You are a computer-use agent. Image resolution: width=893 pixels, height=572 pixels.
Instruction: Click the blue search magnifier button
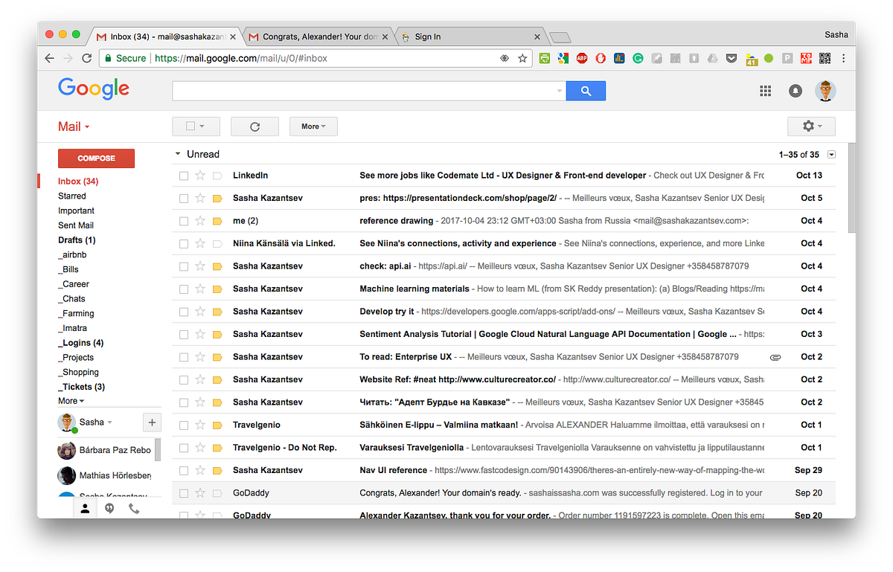[586, 91]
